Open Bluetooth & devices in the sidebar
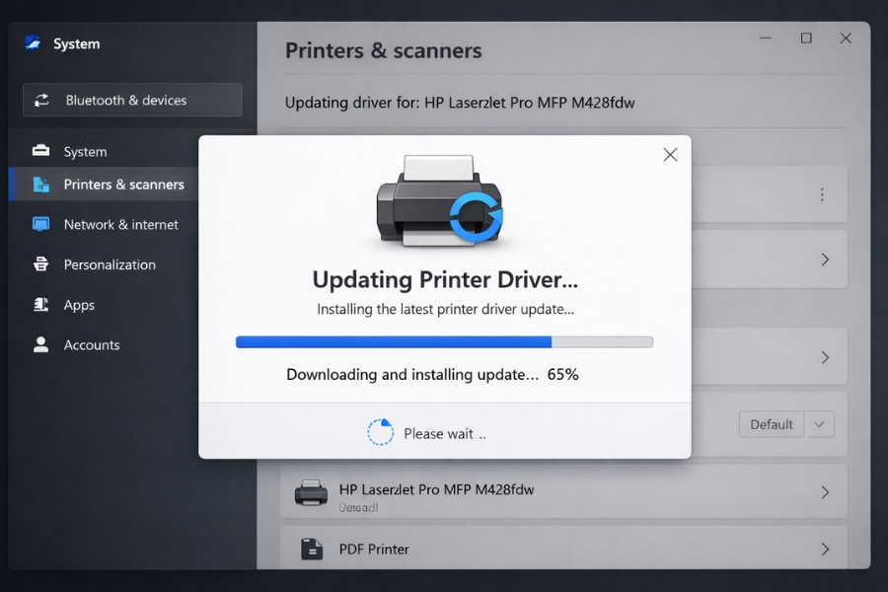This screenshot has width=888, height=592. point(132,100)
